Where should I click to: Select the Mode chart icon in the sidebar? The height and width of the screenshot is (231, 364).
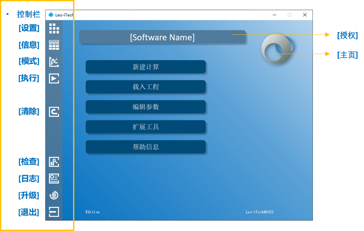pos(54,62)
